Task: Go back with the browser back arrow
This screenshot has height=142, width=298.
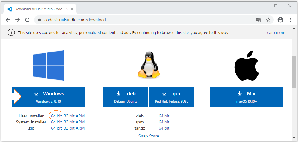Action: click(x=8, y=20)
